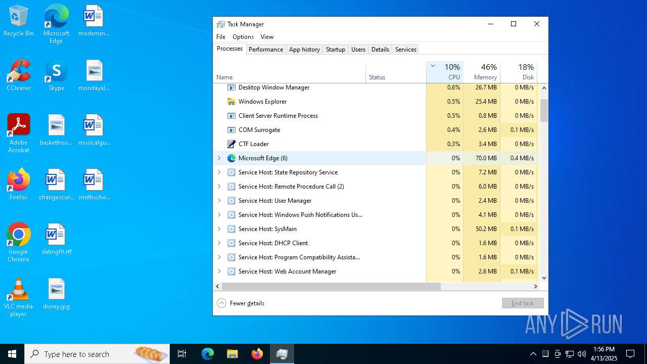The image size is (647, 364).
Task: Click the horizontal scrollbar right arrow
Action: tap(536, 286)
